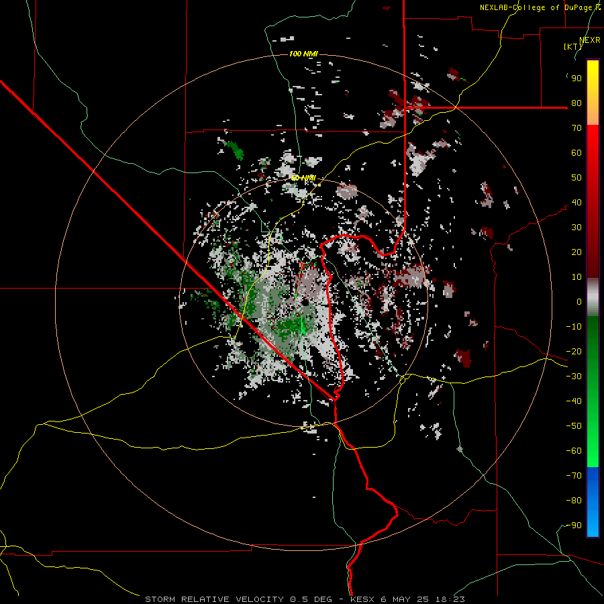Click the positive 60 scale label
The width and height of the screenshot is (604, 604).
pyautogui.click(x=576, y=153)
